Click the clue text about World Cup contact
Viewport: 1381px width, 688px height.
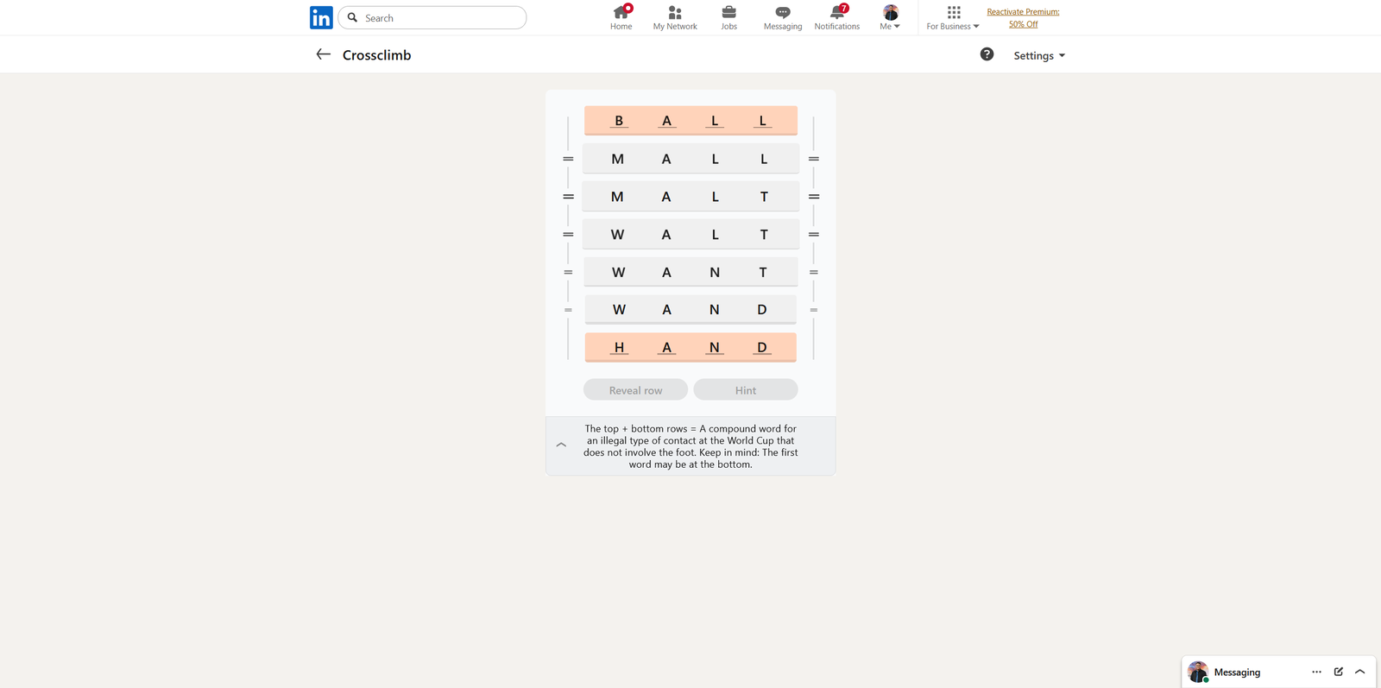[690, 446]
